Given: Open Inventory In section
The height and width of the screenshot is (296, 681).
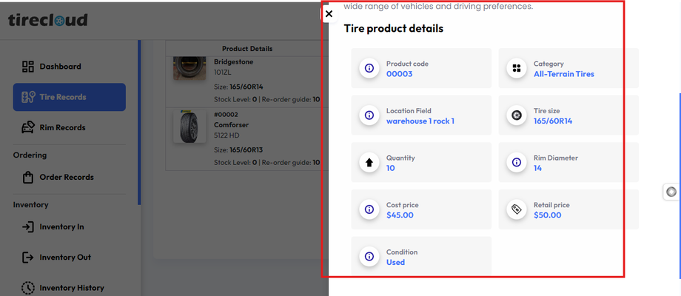Looking at the screenshot, I should 61,227.
